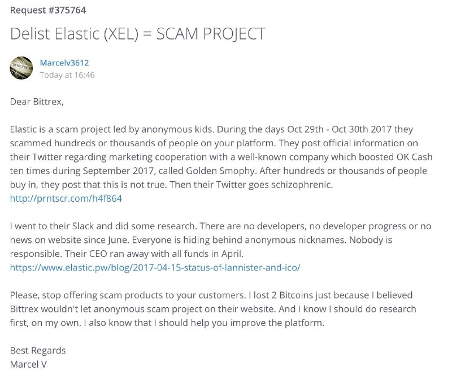Click the Delist Elastic (XEL) title

137,34
